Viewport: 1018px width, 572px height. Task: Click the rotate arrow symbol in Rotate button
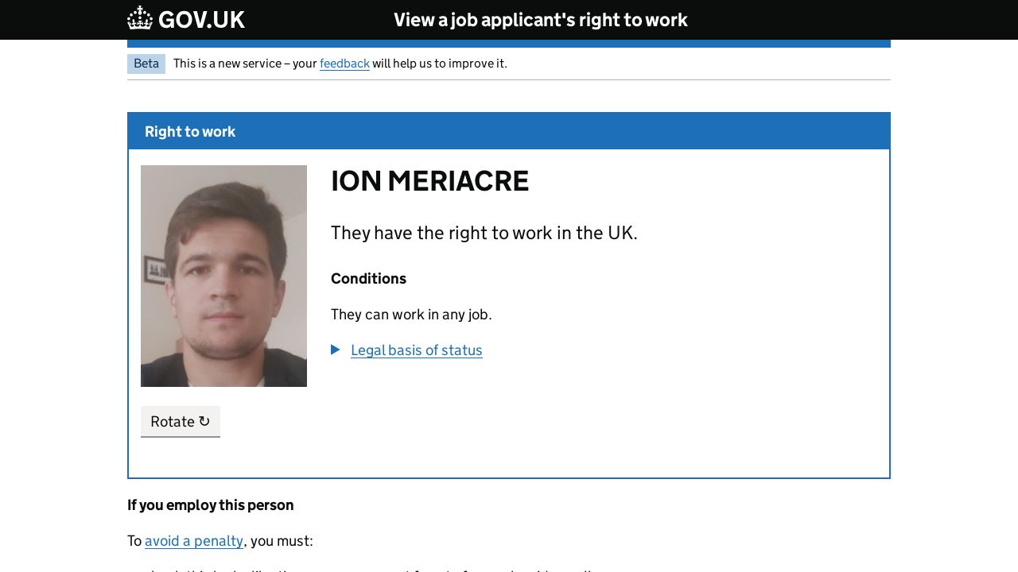click(204, 421)
